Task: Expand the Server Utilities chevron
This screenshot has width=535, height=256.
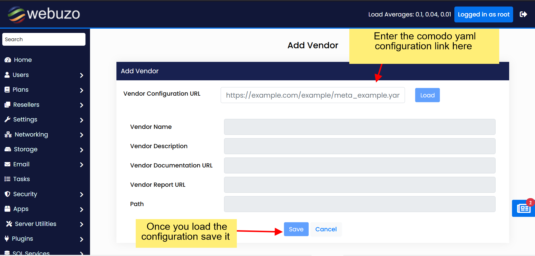Action: (81, 224)
